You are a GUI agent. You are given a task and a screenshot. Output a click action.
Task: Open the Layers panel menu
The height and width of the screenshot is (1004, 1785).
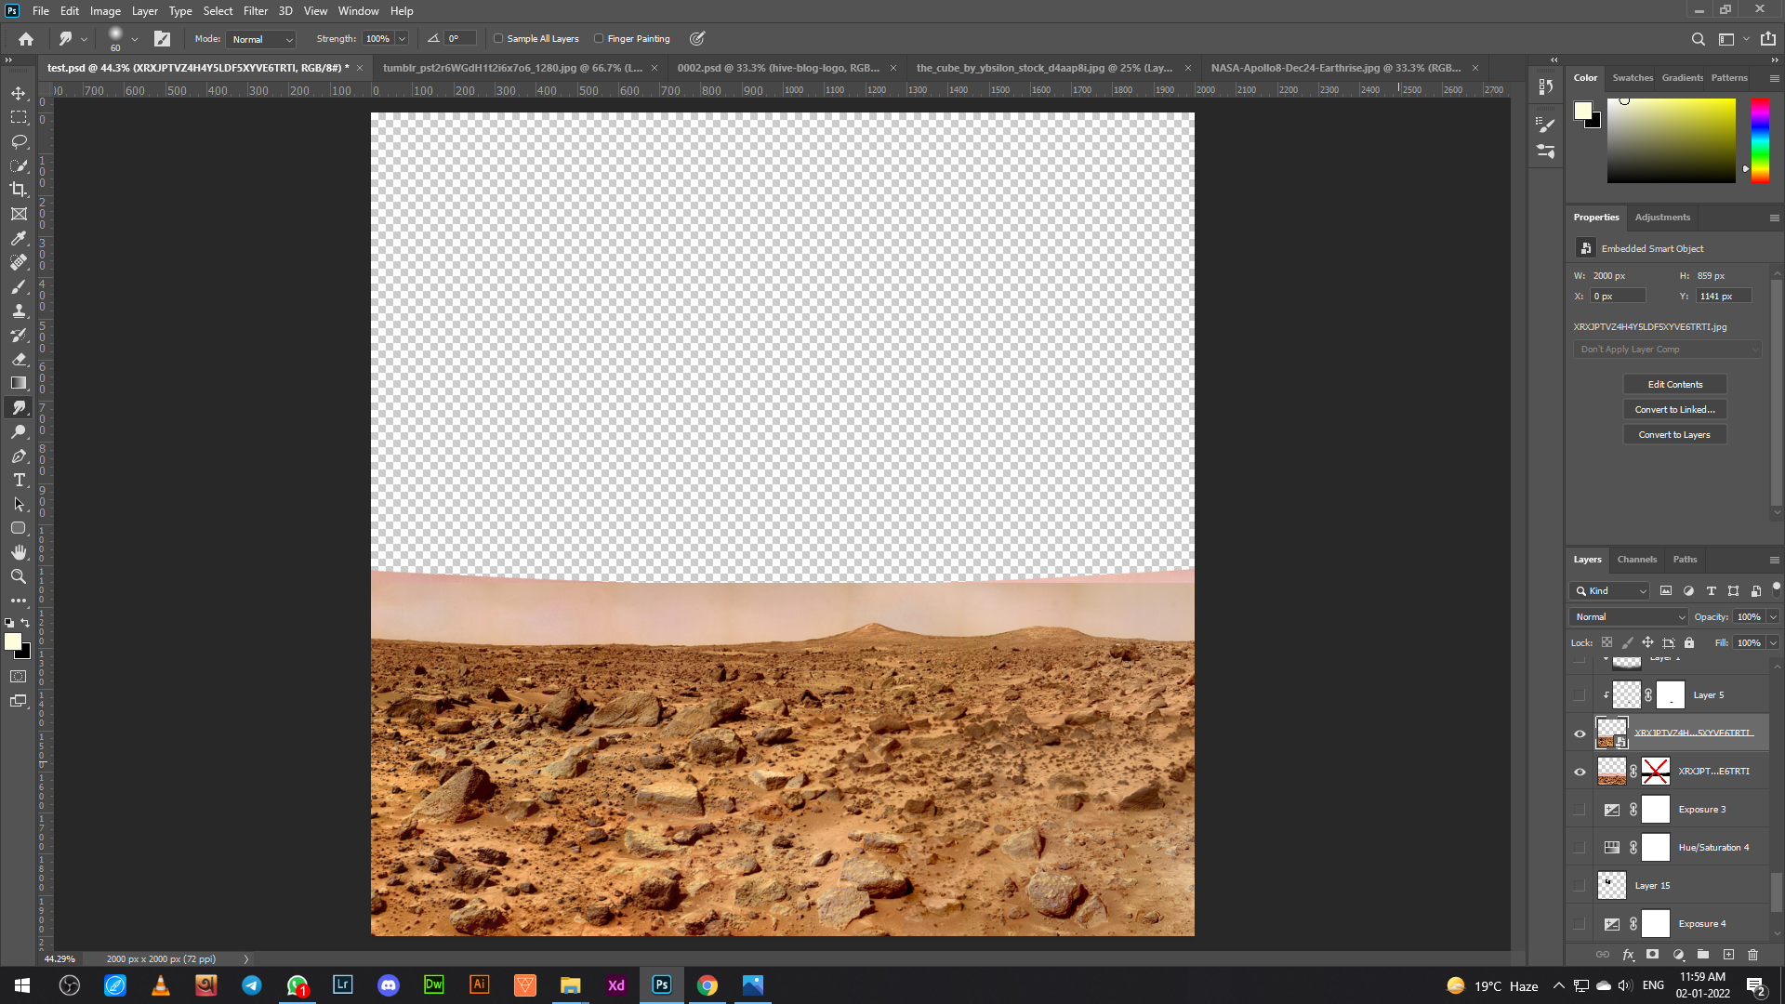tap(1774, 560)
